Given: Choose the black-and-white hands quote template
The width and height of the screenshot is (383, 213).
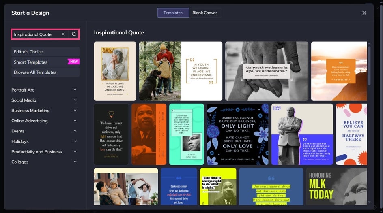Looking at the screenshot, I should 267,71.
